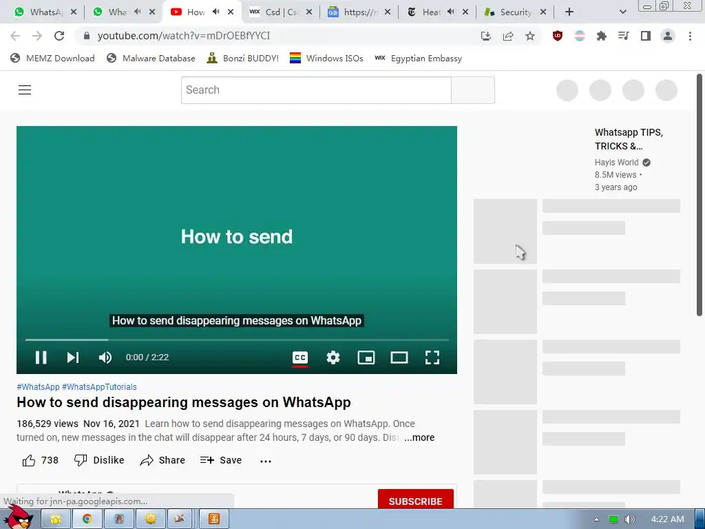Open striped round extension icon

tap(580, 36)
